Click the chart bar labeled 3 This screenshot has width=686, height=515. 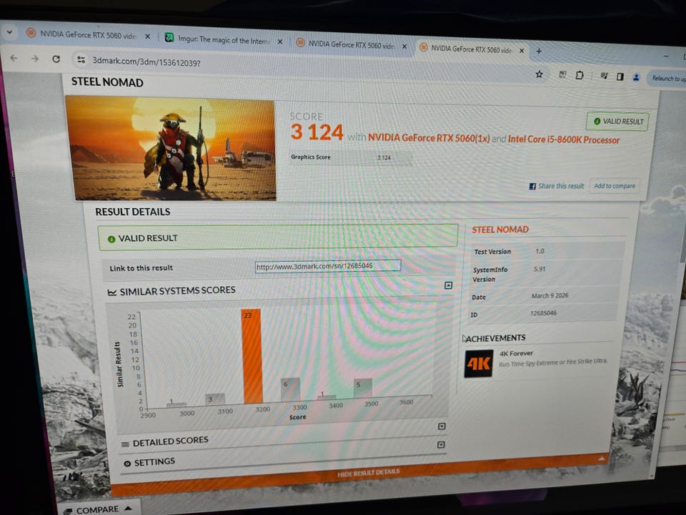point(215,399)
